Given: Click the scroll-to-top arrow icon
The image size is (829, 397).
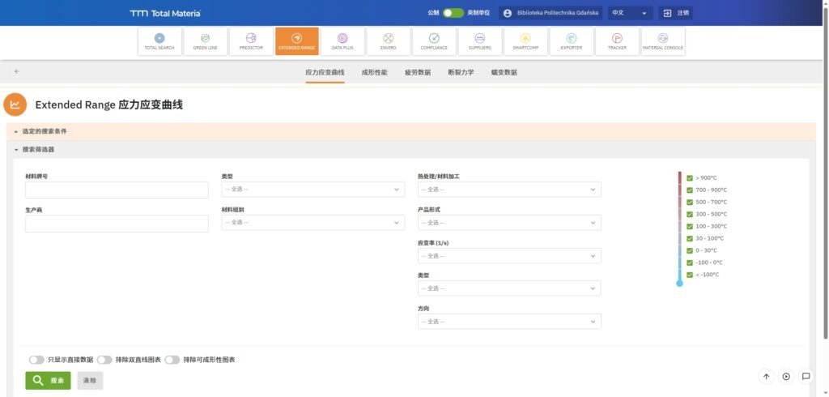Looking at the screenshot, I should [x=766, y=376].
